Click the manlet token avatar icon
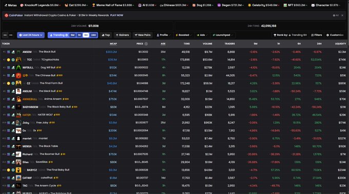Screen dimensions: 349x194 (18, 139)
